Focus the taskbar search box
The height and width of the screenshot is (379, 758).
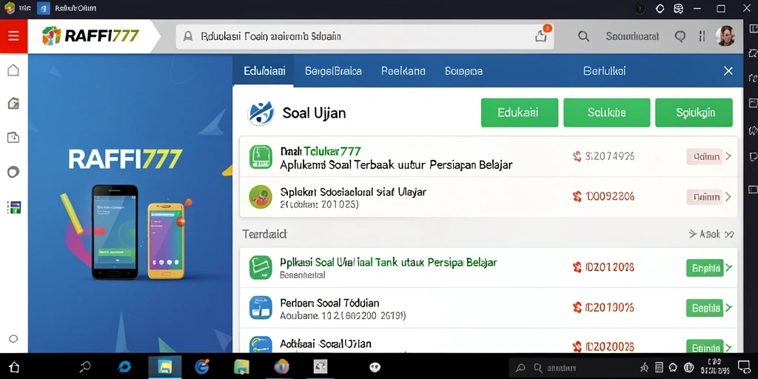[x=570, y=367]
